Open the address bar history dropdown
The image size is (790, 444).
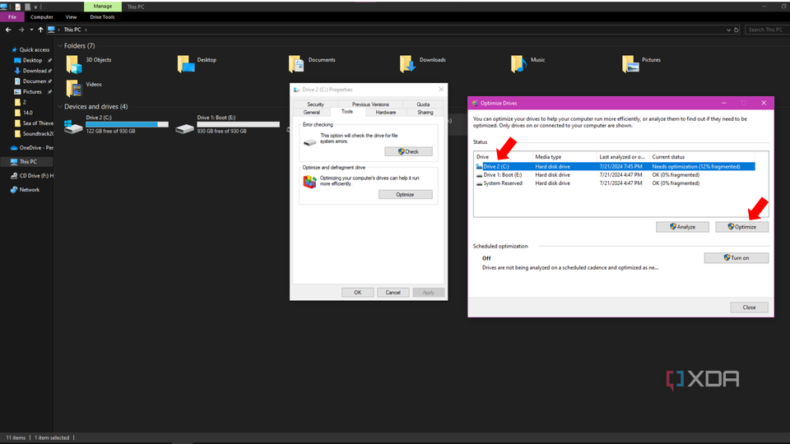point(728,30)
